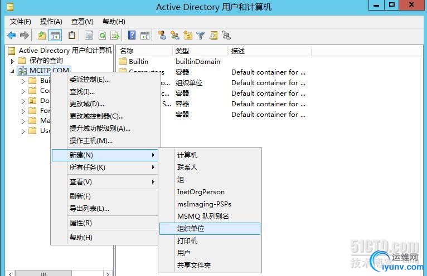Viewport: 427px width, 276px height.
Task: Choose 提升域功能级别(A)... entry
Action: tap(105, 129)
